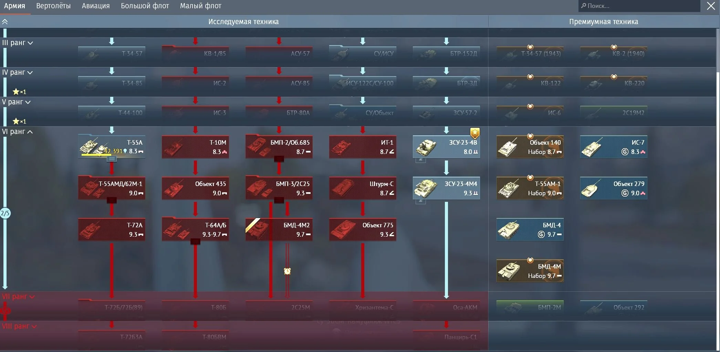Open the БМД-4М premium pack card
Viewport: 720px width, 352px height.
pos(530,270)
